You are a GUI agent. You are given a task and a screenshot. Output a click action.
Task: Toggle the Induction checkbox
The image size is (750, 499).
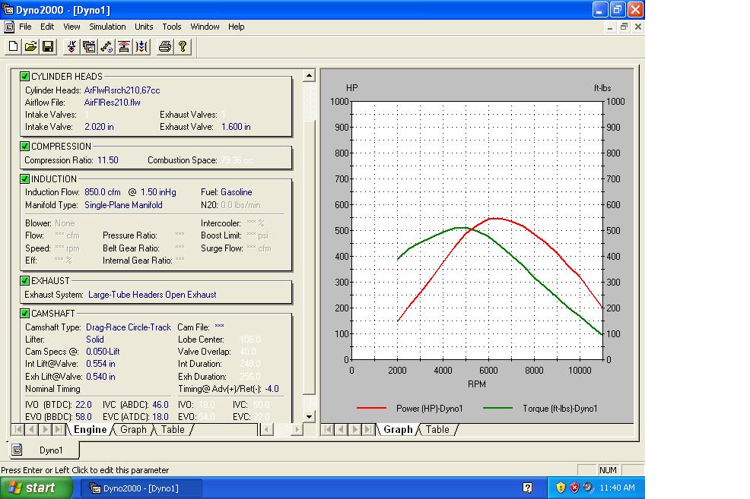pyautogui.click(x=25, y=179)
